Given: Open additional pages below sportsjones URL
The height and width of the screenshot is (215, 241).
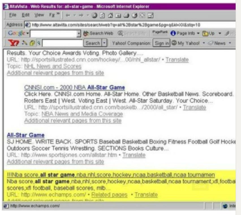Looking at the screenshot, I should tap(55, 162).
